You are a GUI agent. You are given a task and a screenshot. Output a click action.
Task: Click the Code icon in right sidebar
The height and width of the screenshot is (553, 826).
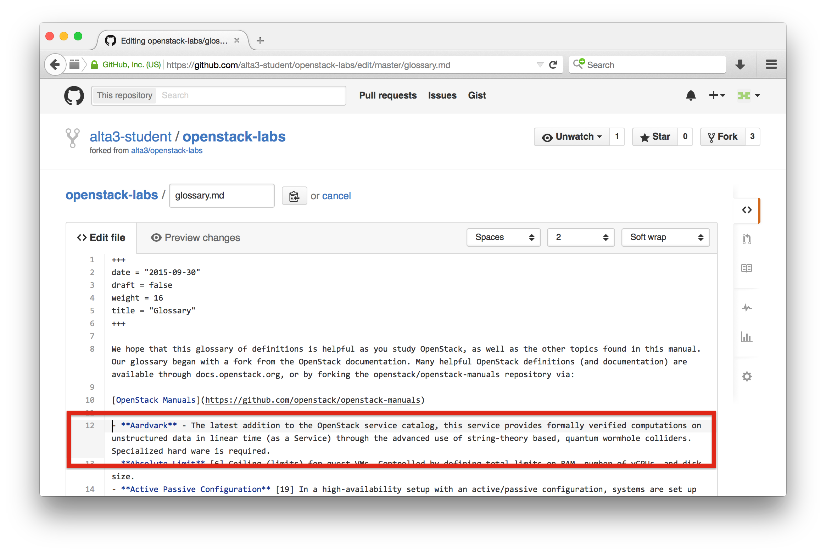tap(747, 210)
